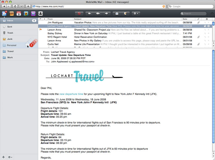The image size is (215, 160).
Task: Click the Lochart Travel logo image
Action: click(84, 76)
